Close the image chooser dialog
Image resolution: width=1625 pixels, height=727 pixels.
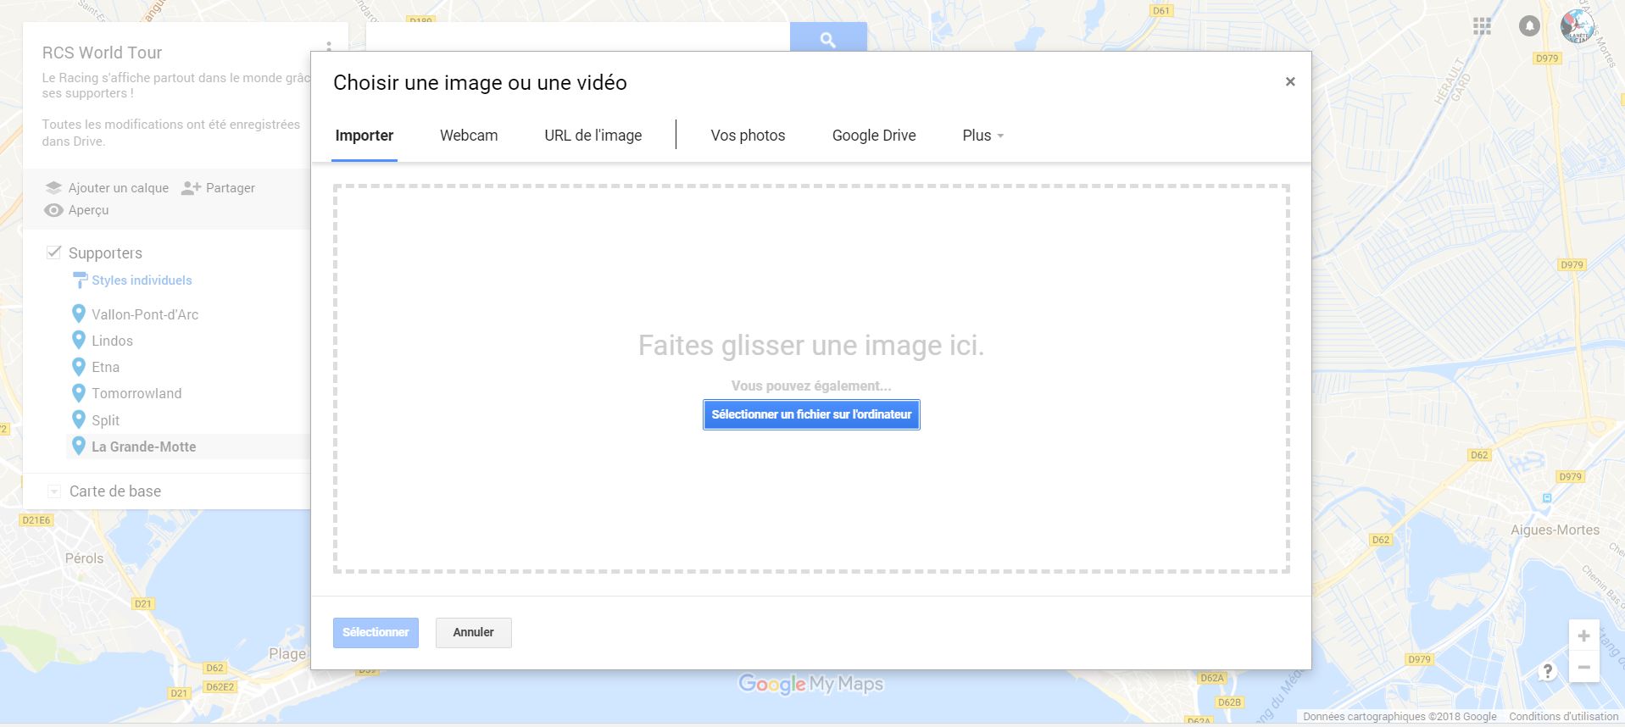tap(1289, 82)
